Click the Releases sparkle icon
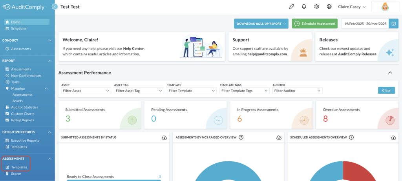 pyautogui.click(x=390, y=53)
